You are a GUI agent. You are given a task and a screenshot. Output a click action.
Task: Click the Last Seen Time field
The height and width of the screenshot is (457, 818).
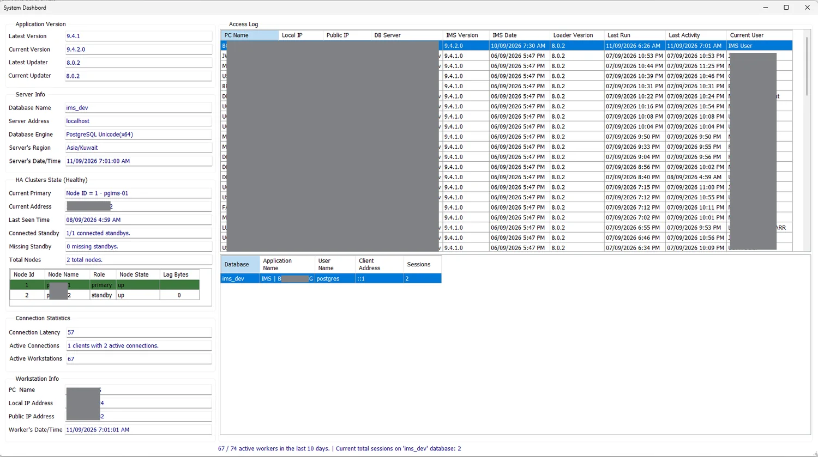pos(139,220)
